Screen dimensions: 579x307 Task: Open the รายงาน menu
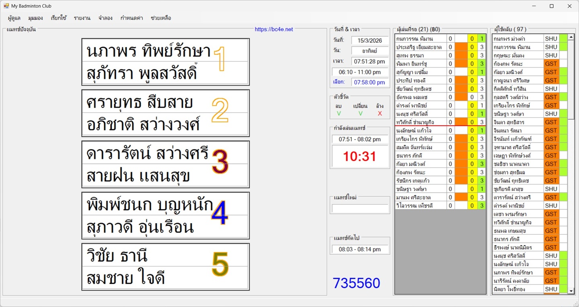pos(82,18)
